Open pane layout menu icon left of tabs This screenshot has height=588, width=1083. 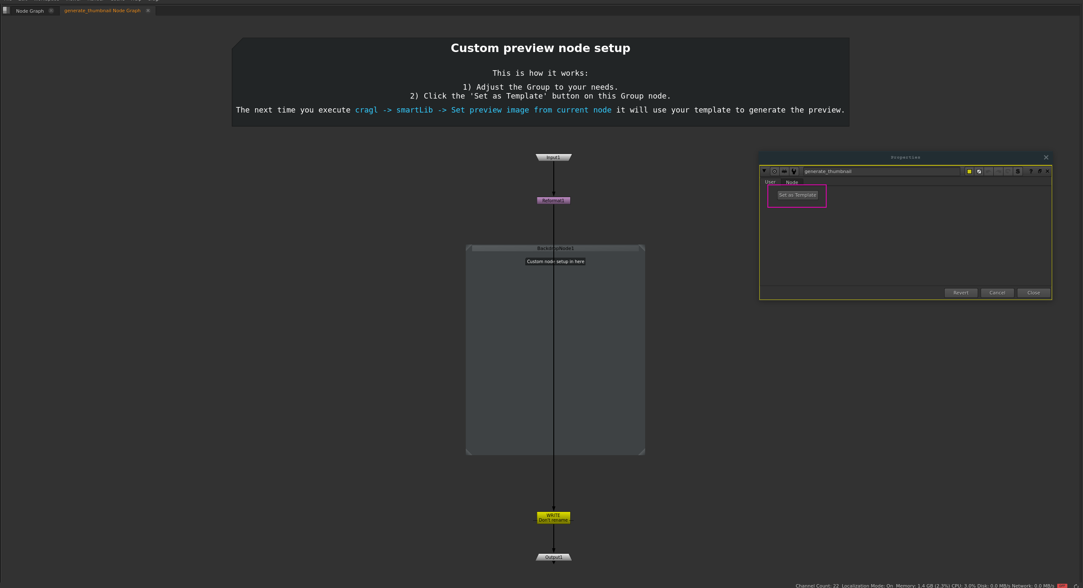coord(6,11)
